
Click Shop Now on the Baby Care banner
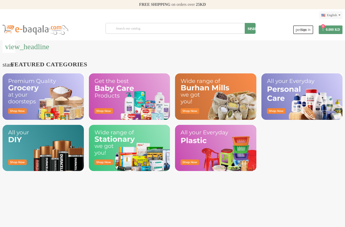click(x=104, y=111)
